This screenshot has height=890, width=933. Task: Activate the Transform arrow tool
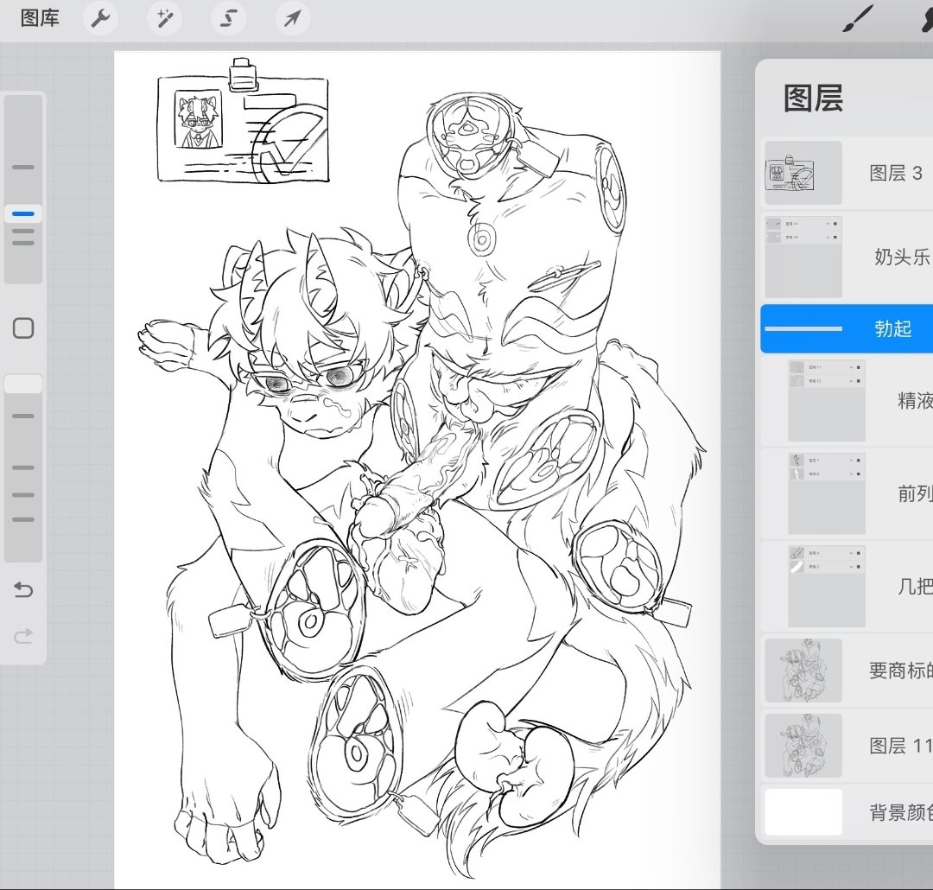click(x=292, y=18)
